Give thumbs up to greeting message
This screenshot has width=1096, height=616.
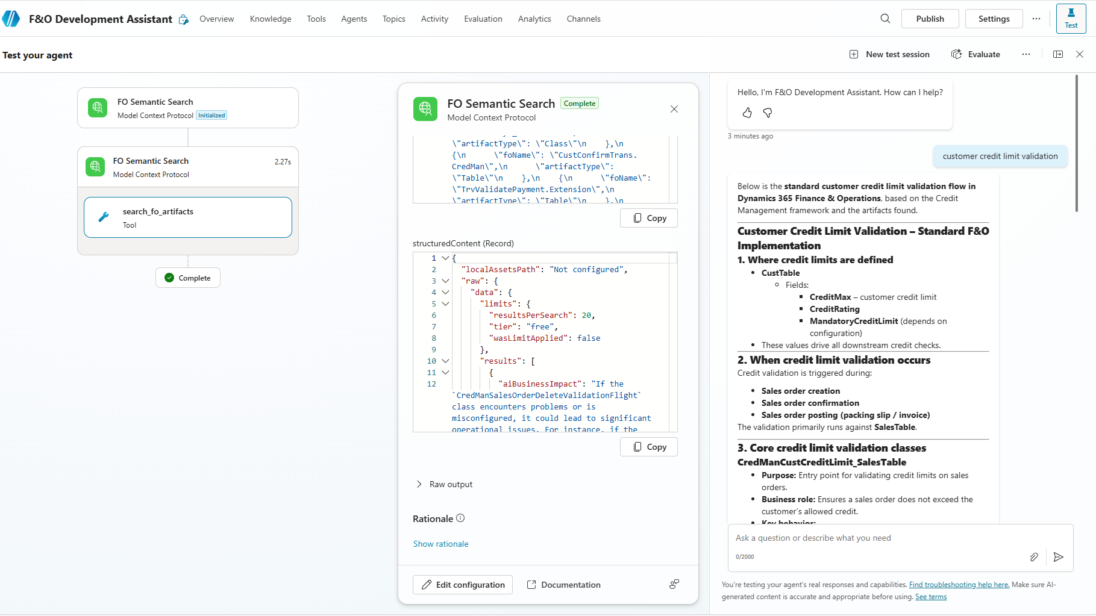747,113
